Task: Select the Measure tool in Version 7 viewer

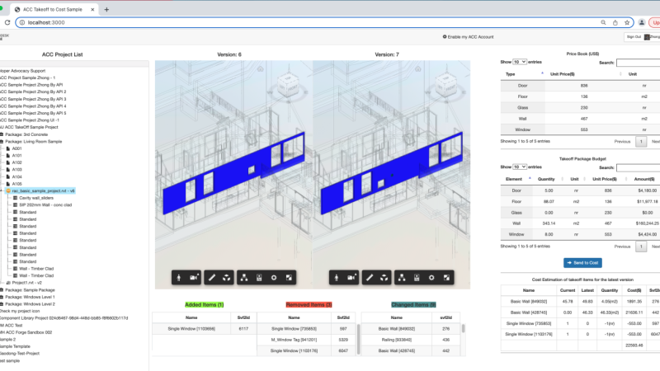Action: 369,278
